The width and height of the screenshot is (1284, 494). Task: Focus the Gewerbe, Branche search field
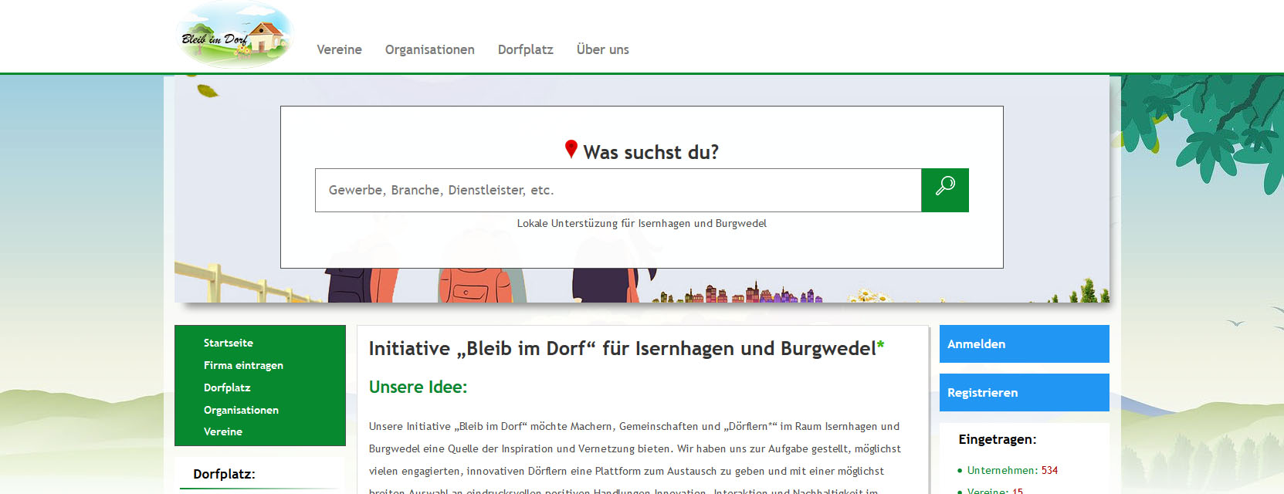click(618, 190)
